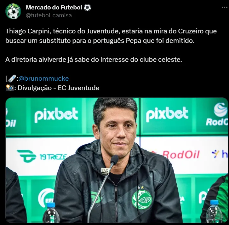The image size is (229, 225).
Task: Click the right pixbet logo in photo
Action: click(x=167, y=114)
